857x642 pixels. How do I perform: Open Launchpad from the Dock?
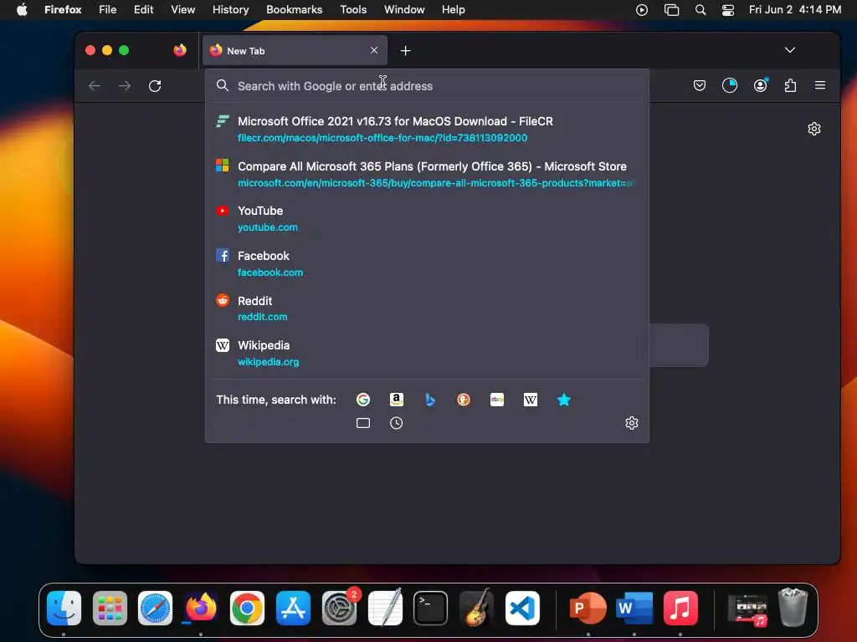[110, 608]
